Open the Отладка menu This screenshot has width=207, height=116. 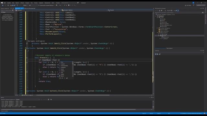tap(27, 3)
